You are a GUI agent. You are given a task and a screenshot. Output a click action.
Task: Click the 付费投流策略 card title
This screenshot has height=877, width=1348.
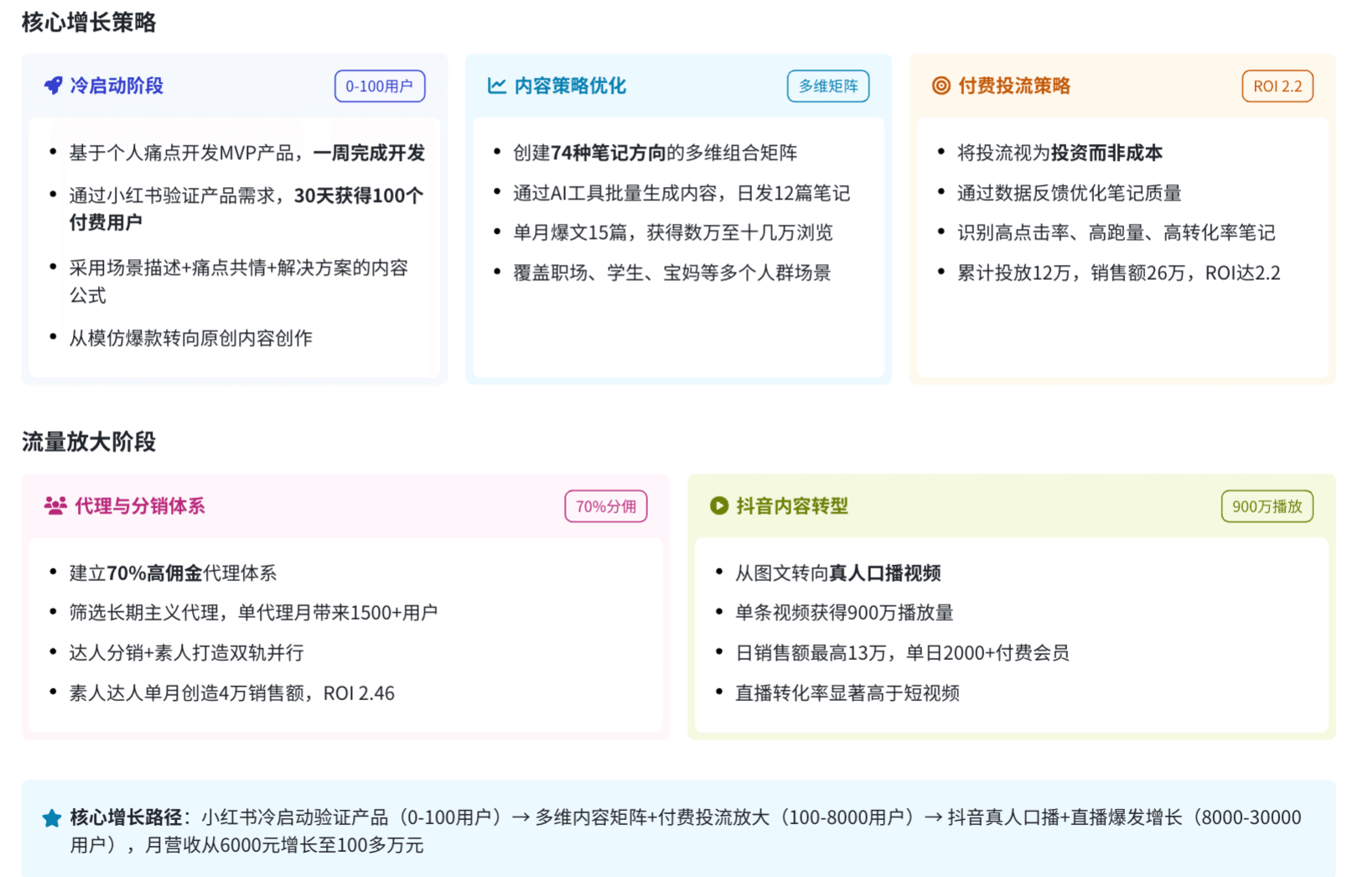[x=1014, y=86]
